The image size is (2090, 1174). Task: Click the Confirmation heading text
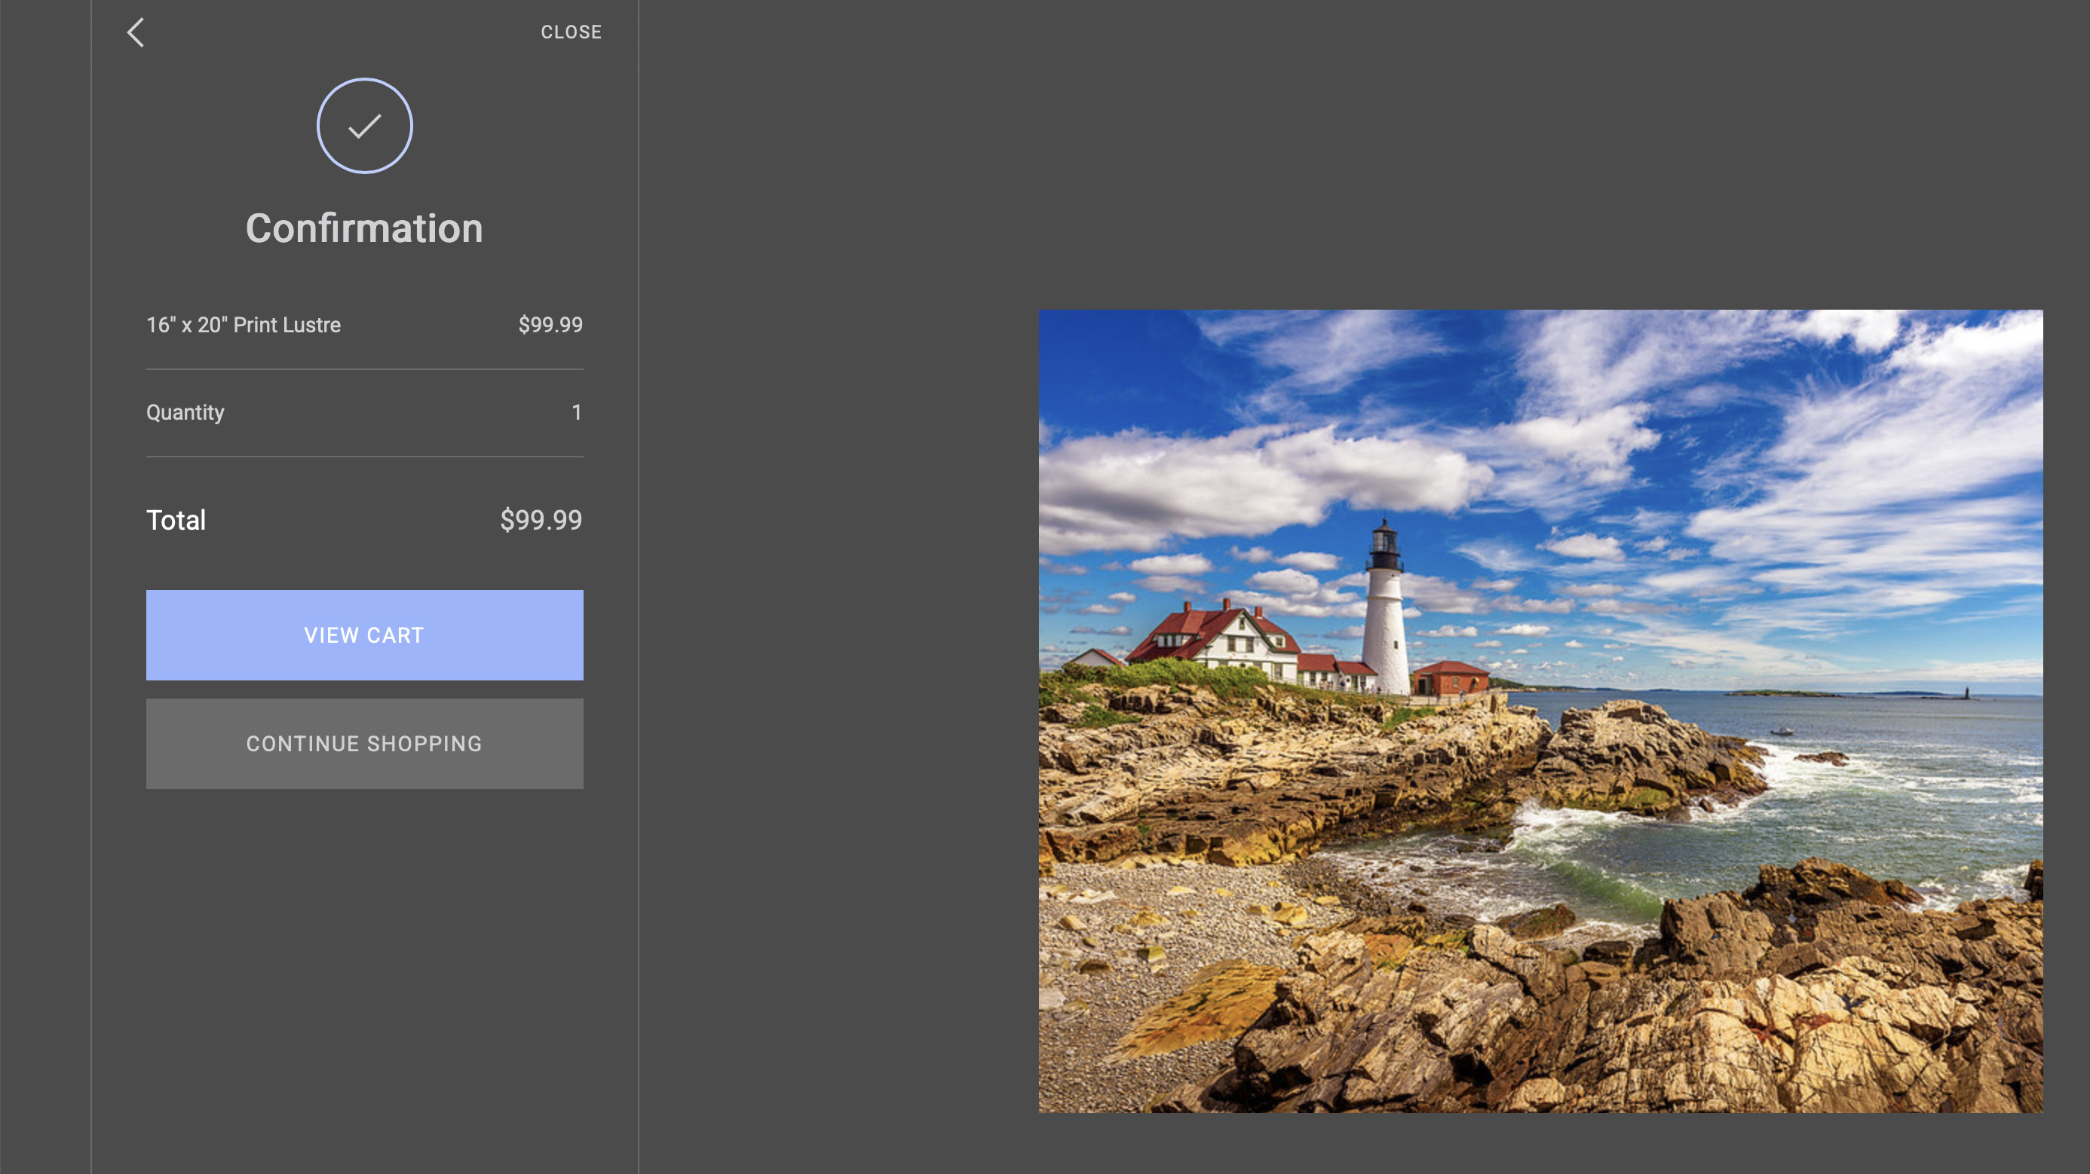click(364, 228)
